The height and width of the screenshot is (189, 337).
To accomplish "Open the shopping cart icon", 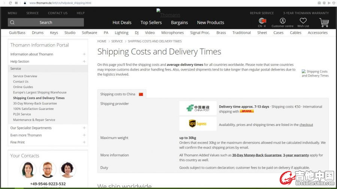I will [x=324, y=22].
